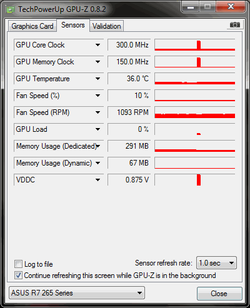Click the GPU Core Clock history graph
This screenshot has height=308, width=250.
(195, 45)
